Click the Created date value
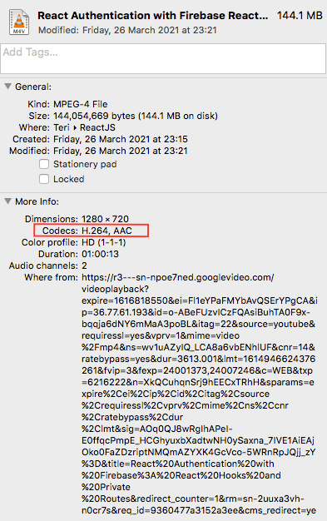The width and height of the screenshot is (327, 521). click(x=121, y=139)
